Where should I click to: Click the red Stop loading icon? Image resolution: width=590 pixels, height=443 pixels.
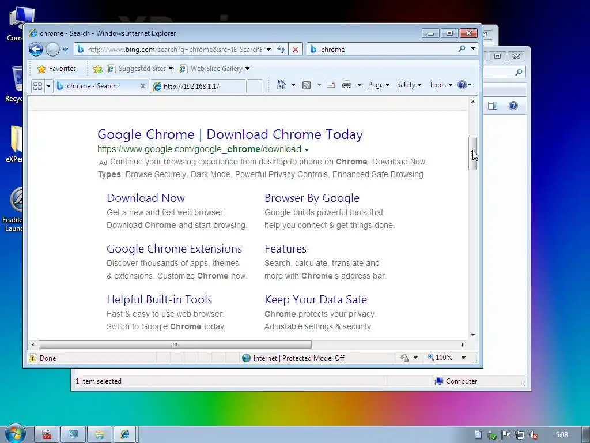[x=296, y=50]
